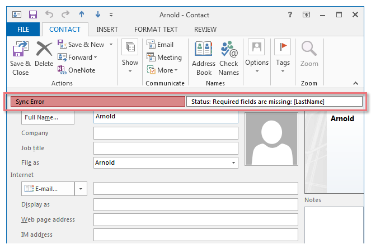The width and height of the screenshot is (371, 249).
Task: Click the Display as field
Action: pyautogui.click(x=195, y=204)
